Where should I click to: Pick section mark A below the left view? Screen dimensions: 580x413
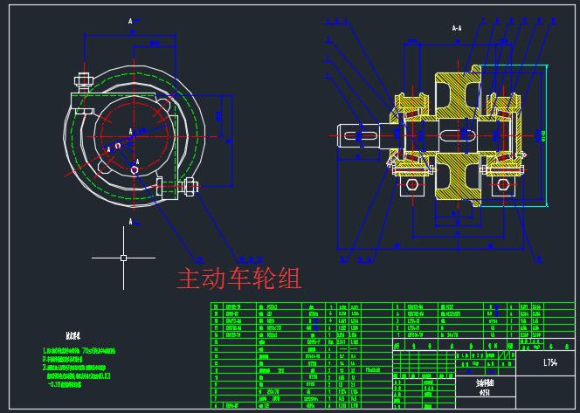click(130, 222)
